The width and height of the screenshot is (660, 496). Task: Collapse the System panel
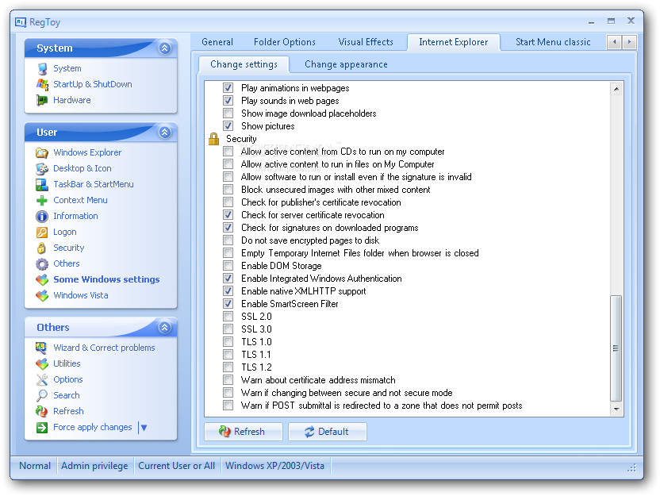[164, 48]
